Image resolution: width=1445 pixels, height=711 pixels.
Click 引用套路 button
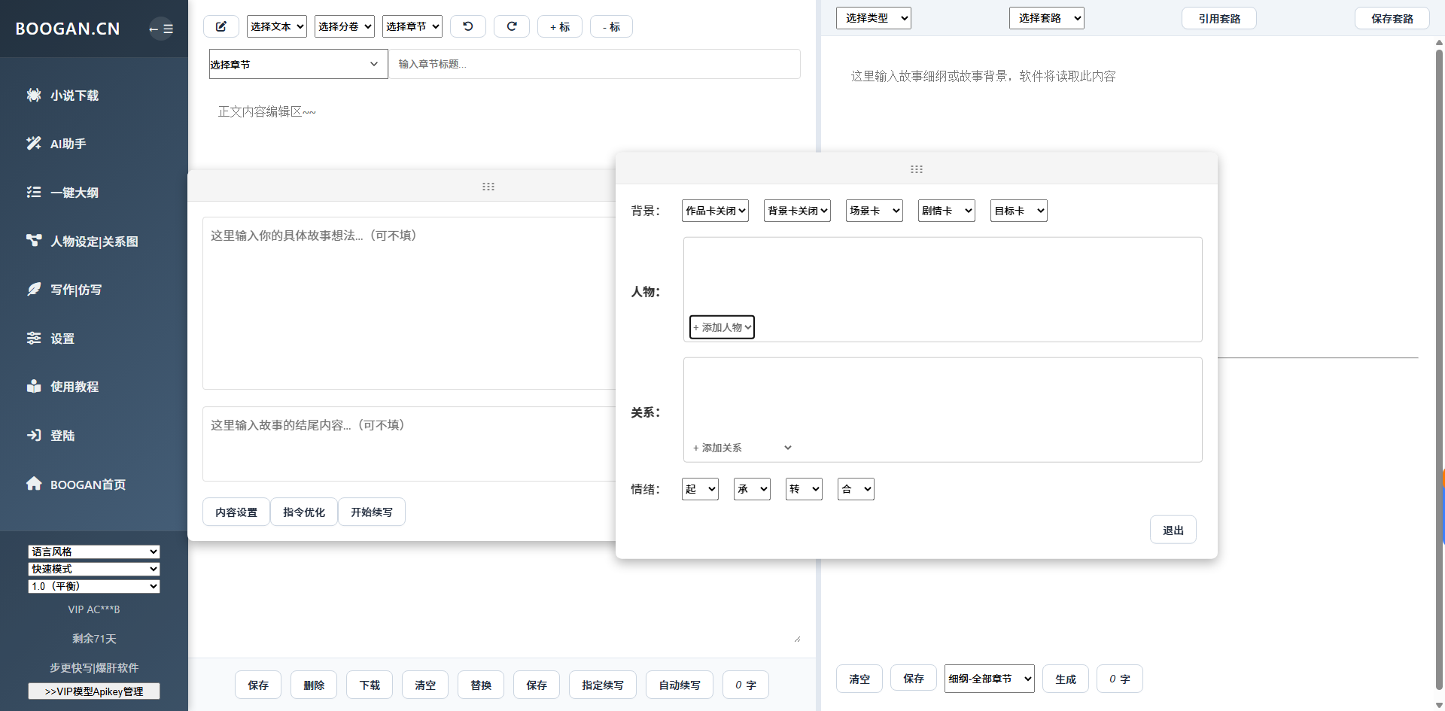tap(1219, 18)
